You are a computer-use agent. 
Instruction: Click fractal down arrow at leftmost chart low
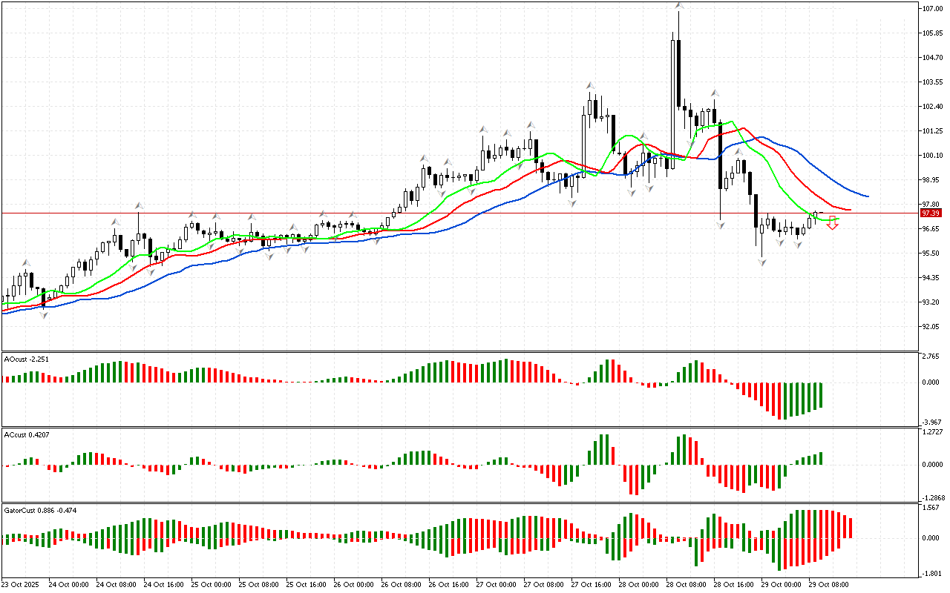click(44, 315)
